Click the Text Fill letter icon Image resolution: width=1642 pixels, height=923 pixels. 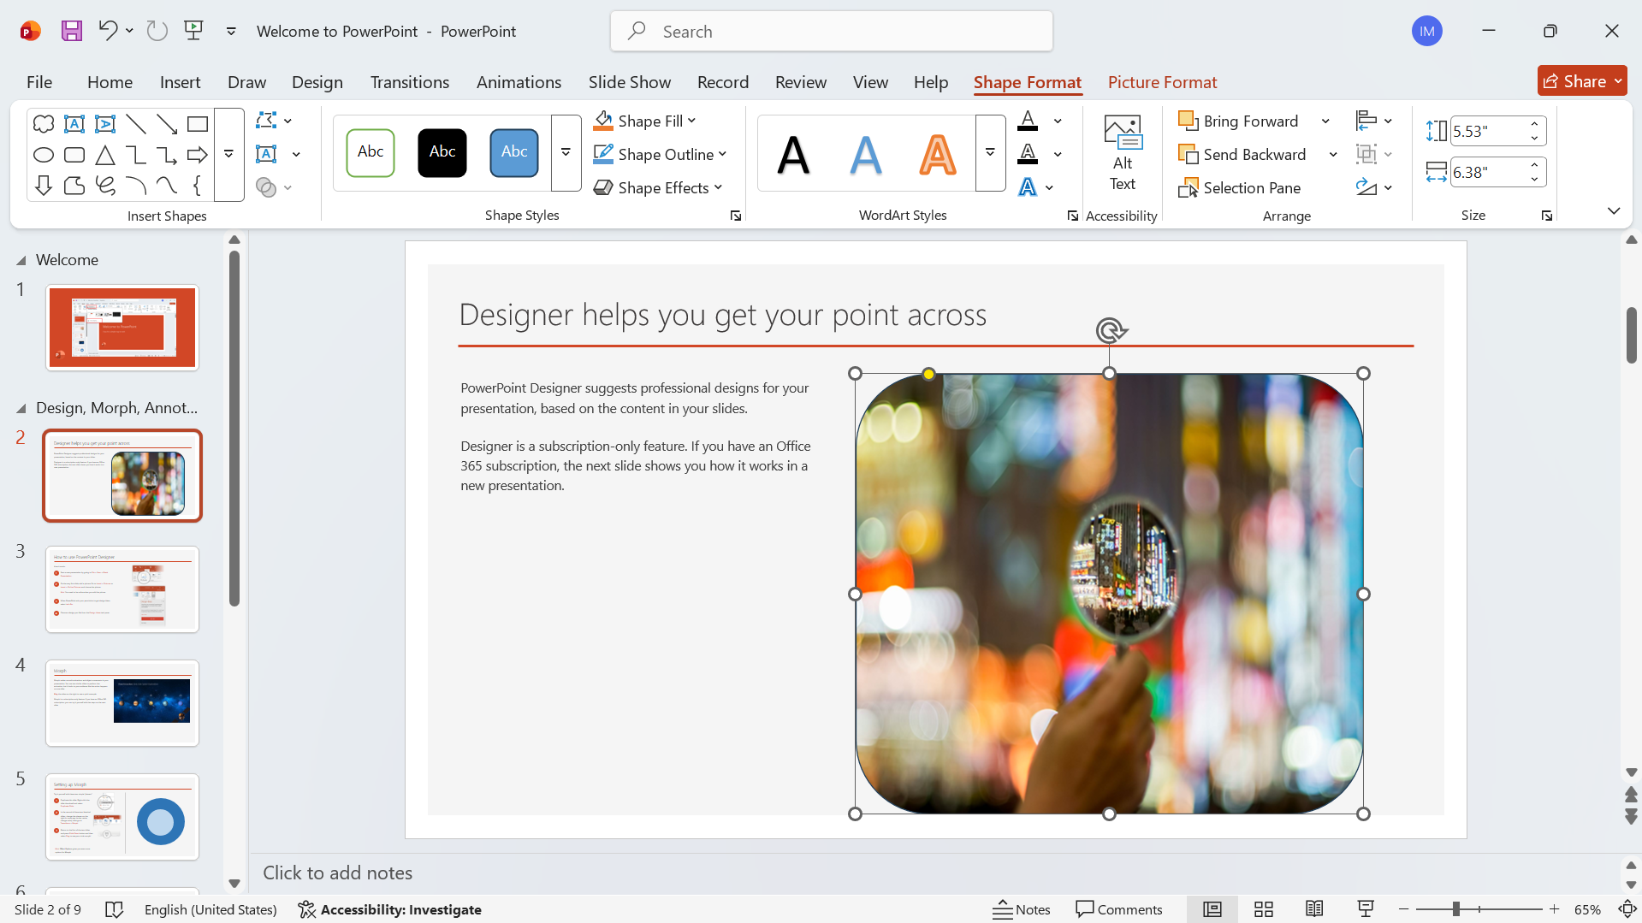pyautogui.click(x=1028, y=121)
